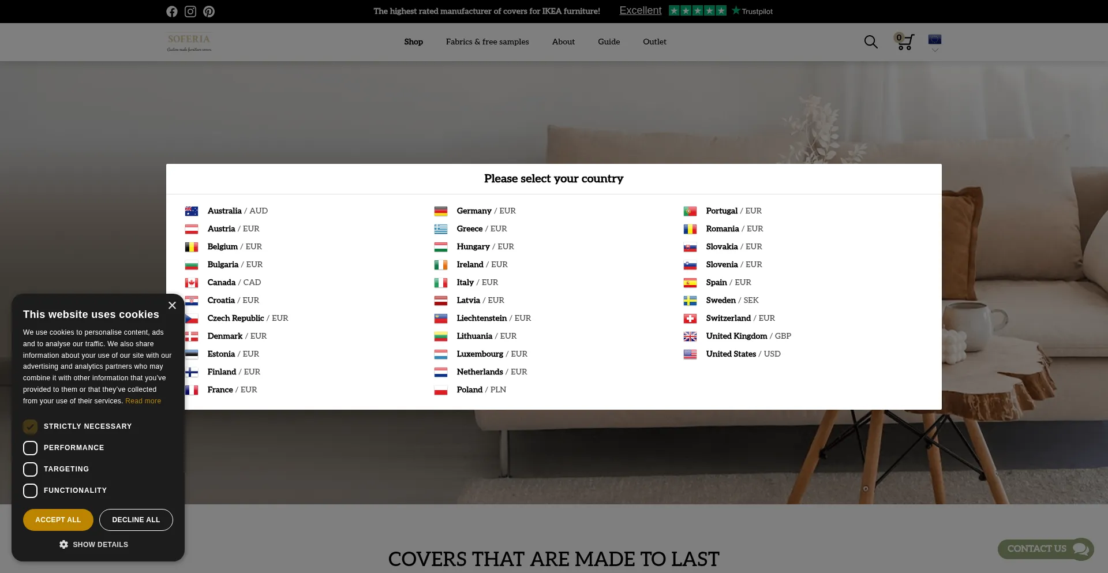The height and width of the screenshot is (573, 1108).
Task: Pick Luxembourg / EUR as country
Action: point(492,354)
